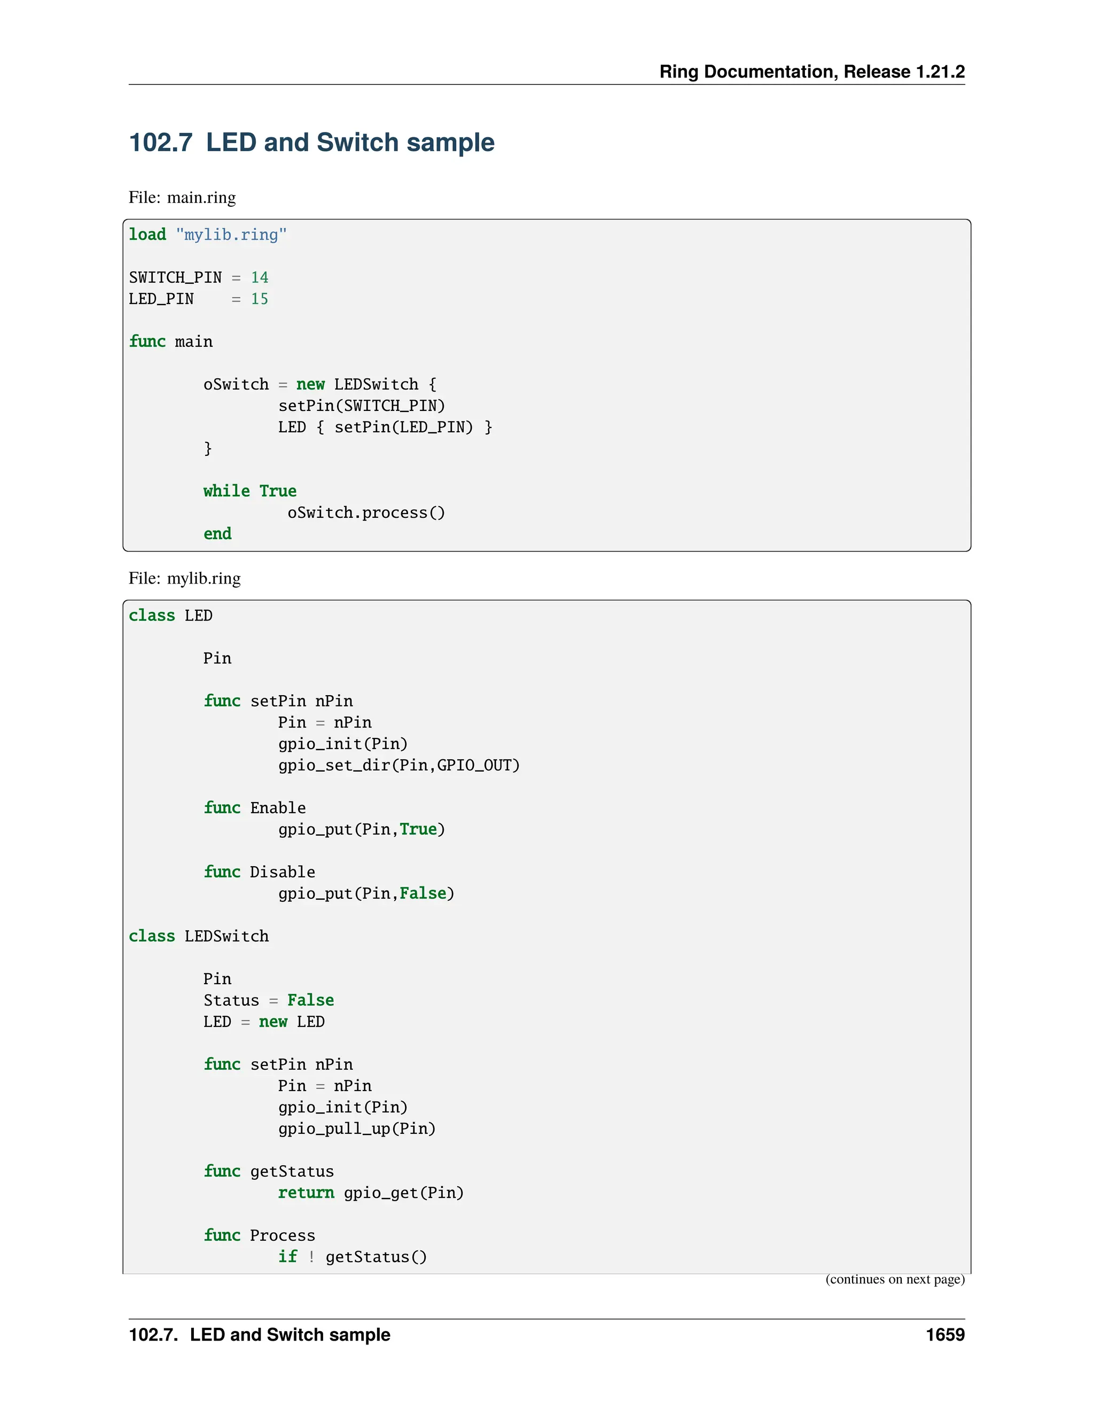
Task: Click the LED_PIN = 15 assignment
Action: point(198,299)
